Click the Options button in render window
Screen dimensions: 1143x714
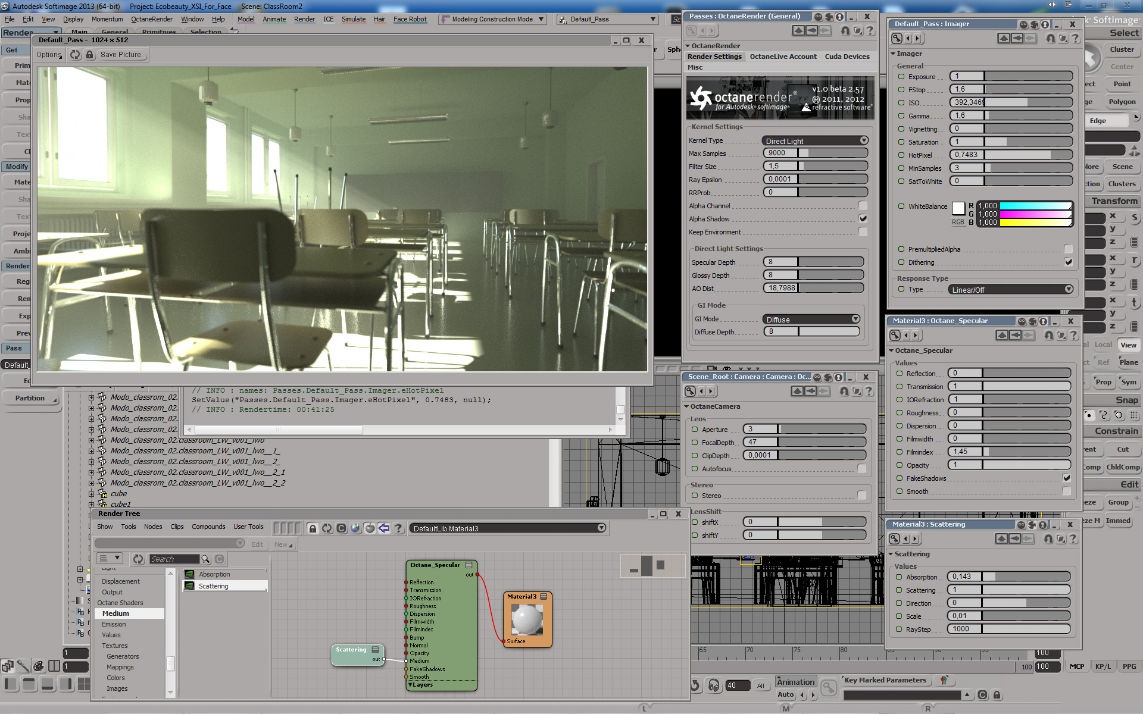coord(49,55)
